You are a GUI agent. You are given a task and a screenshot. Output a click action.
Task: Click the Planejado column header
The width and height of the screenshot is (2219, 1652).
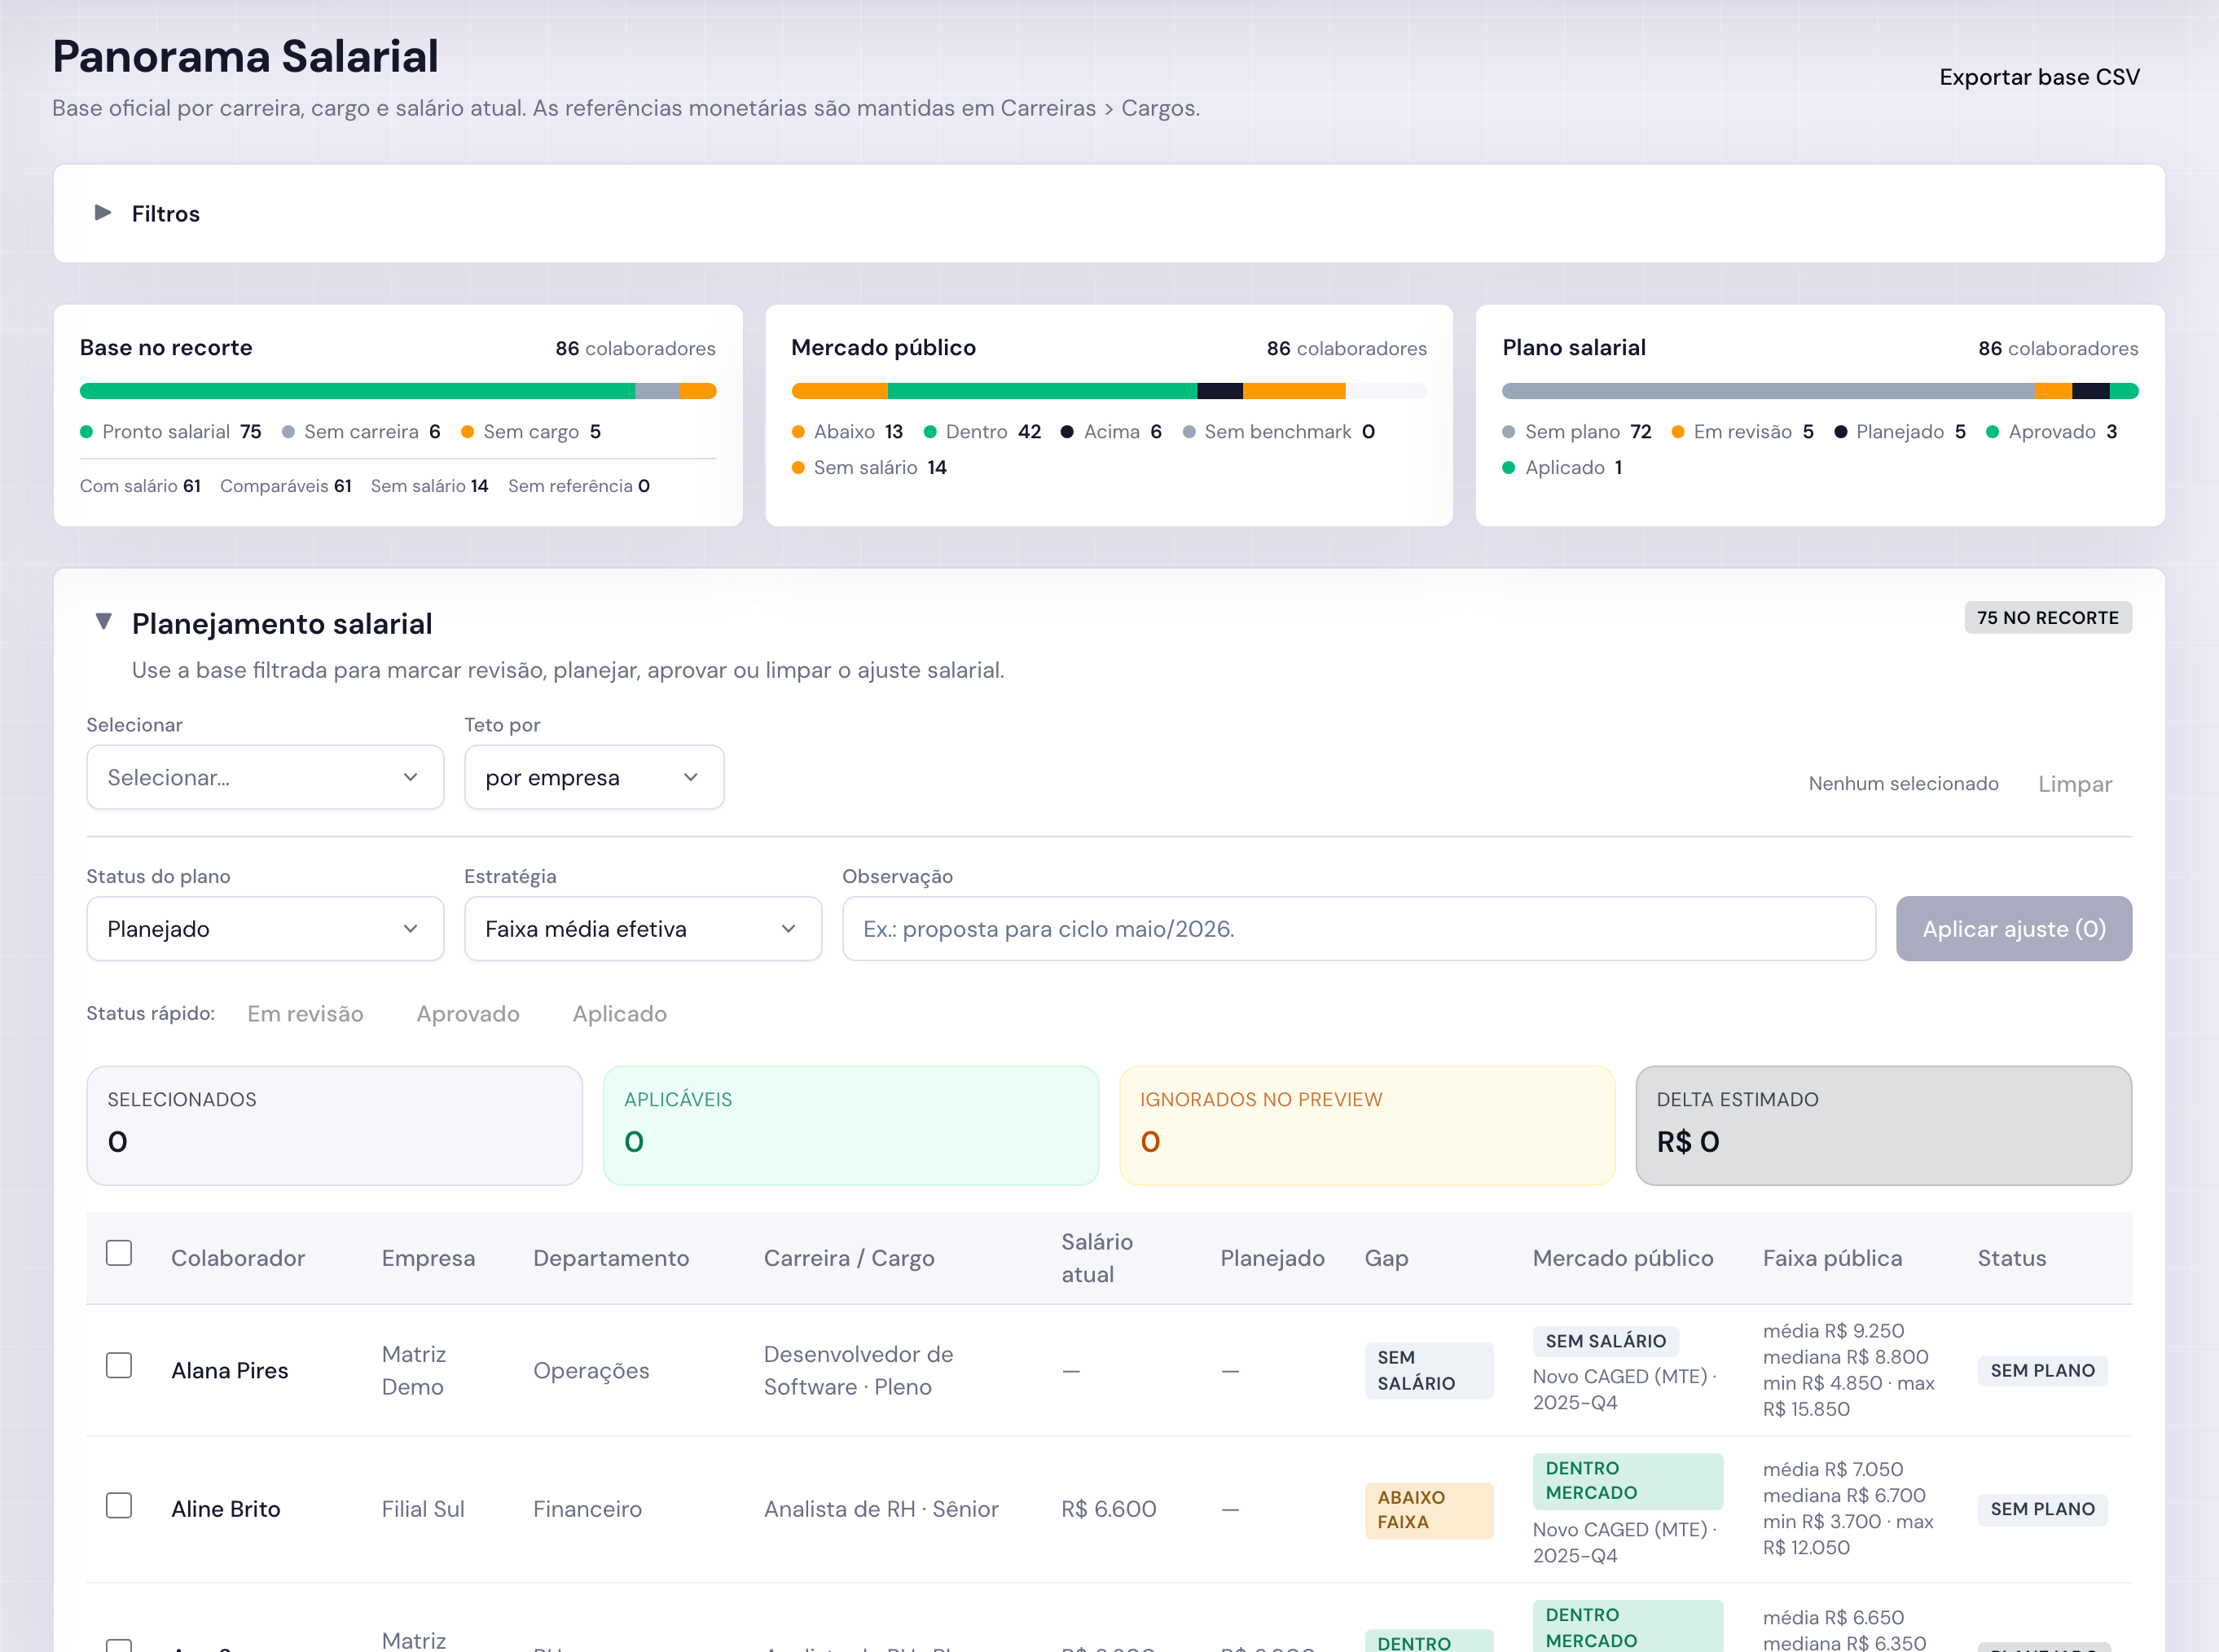point(1272,1258)
